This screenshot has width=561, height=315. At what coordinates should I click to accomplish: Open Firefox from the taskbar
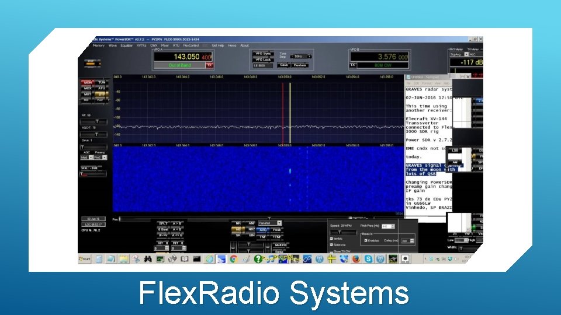pos(356,259)
